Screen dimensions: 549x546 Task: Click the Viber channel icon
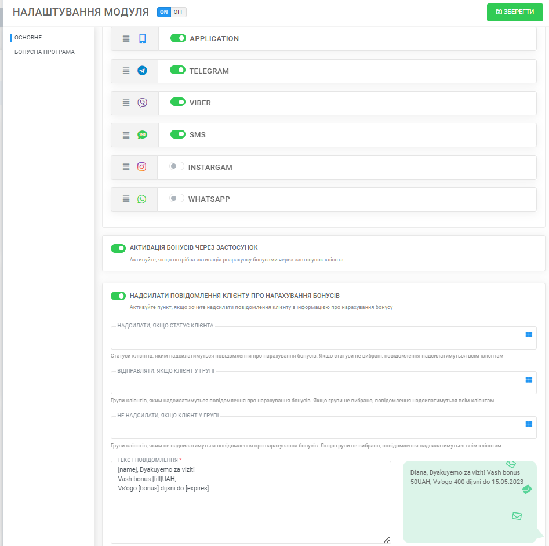tap(142, 103)
